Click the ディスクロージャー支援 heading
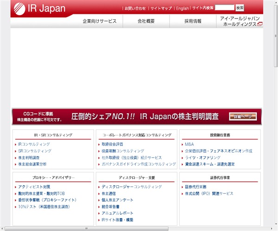278x231 pixels. coord(137,177)
